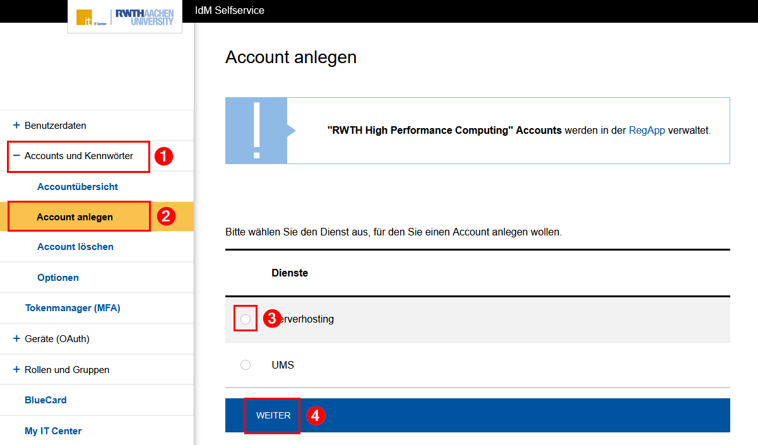758x445 pixels.
Task: Click the WEITER button
Action: tap(272, 415)
